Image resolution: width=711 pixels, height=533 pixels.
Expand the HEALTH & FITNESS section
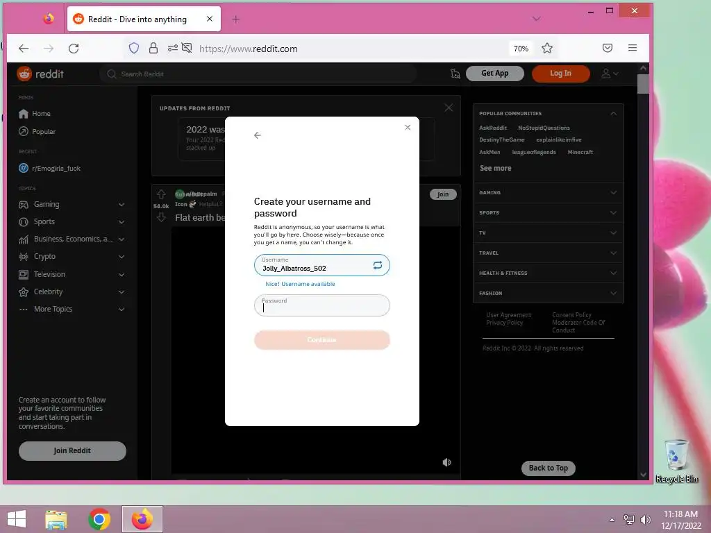[549, 273]
